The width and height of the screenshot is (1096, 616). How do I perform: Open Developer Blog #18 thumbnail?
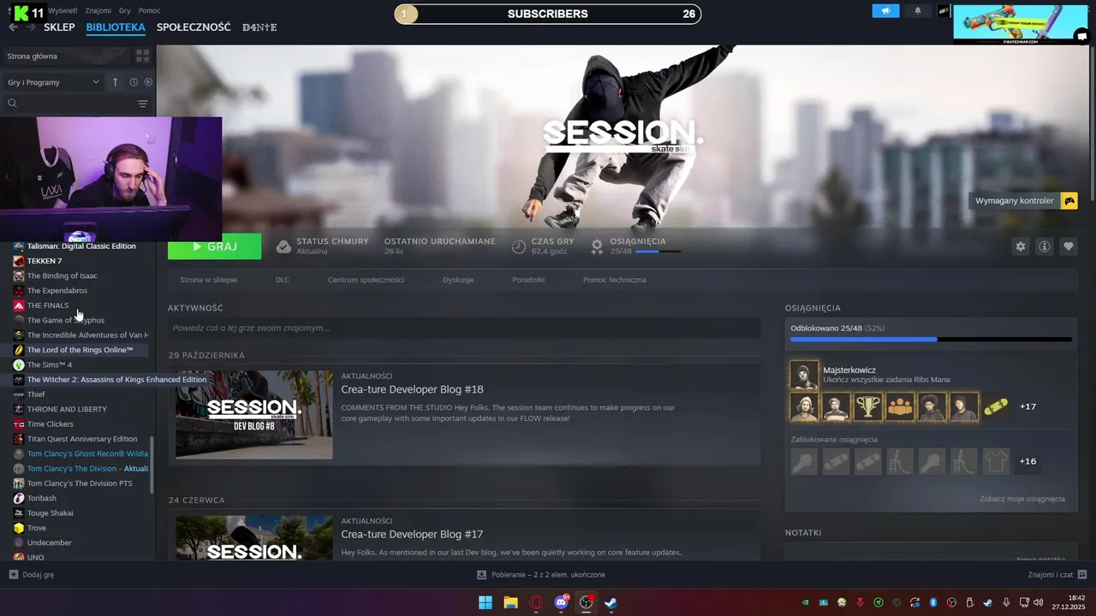[x=254, y=415]
